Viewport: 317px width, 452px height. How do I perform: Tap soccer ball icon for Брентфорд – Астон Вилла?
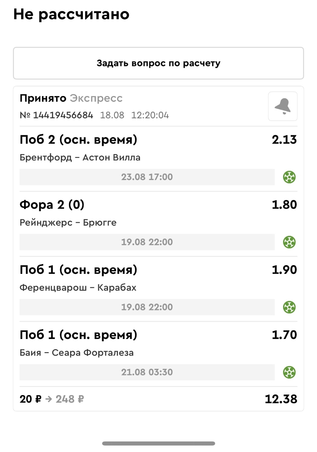coord(289,177)
